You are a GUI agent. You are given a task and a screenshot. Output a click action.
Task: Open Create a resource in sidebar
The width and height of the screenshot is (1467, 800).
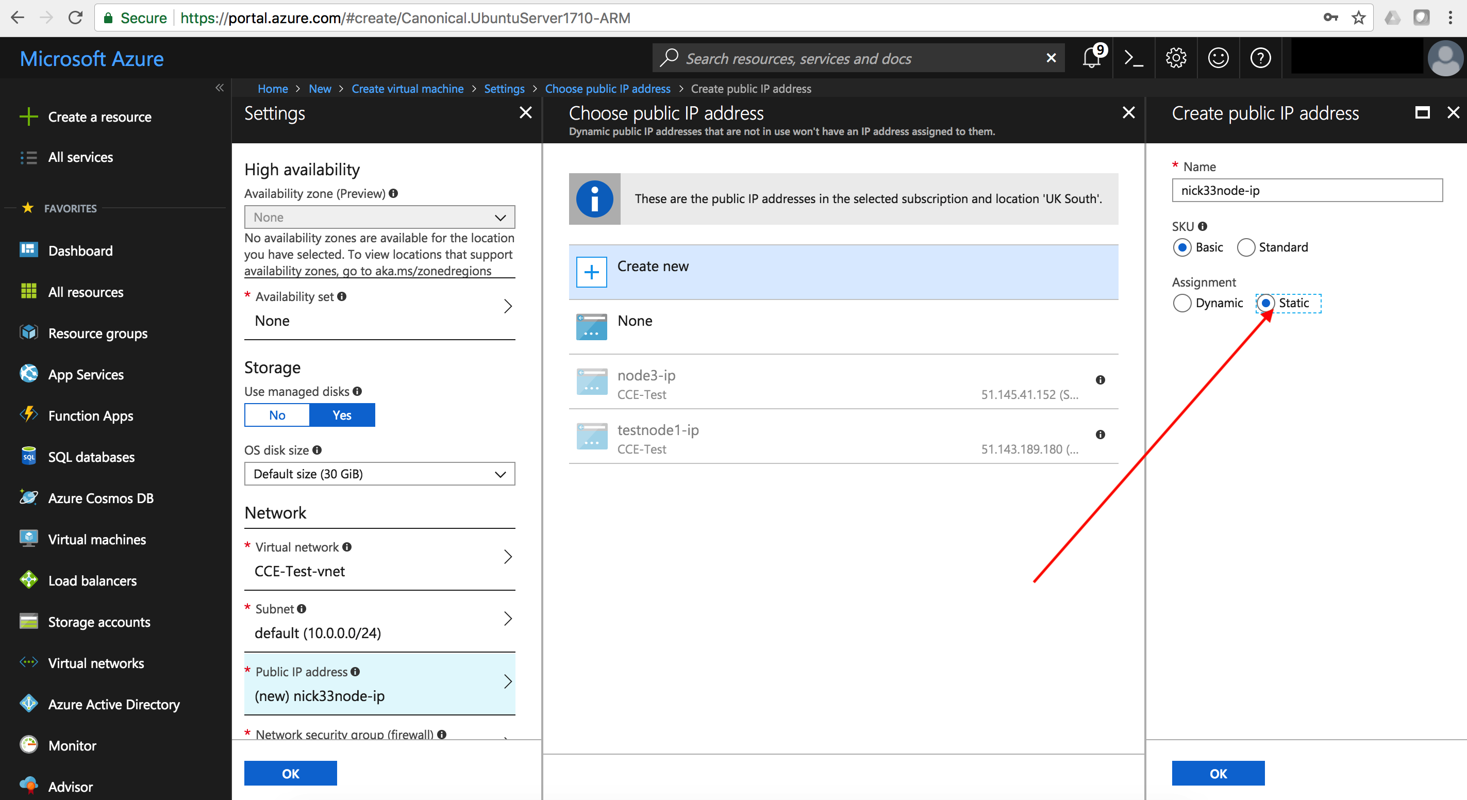pos(99,116)
